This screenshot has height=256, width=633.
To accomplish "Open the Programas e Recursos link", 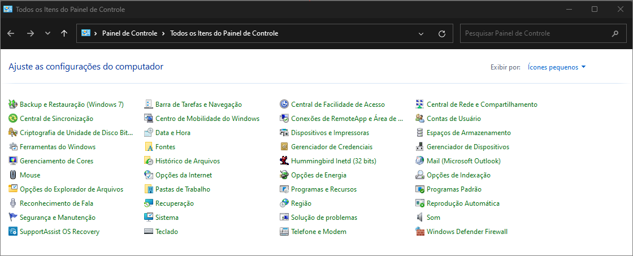I will [x=324, y=189].
